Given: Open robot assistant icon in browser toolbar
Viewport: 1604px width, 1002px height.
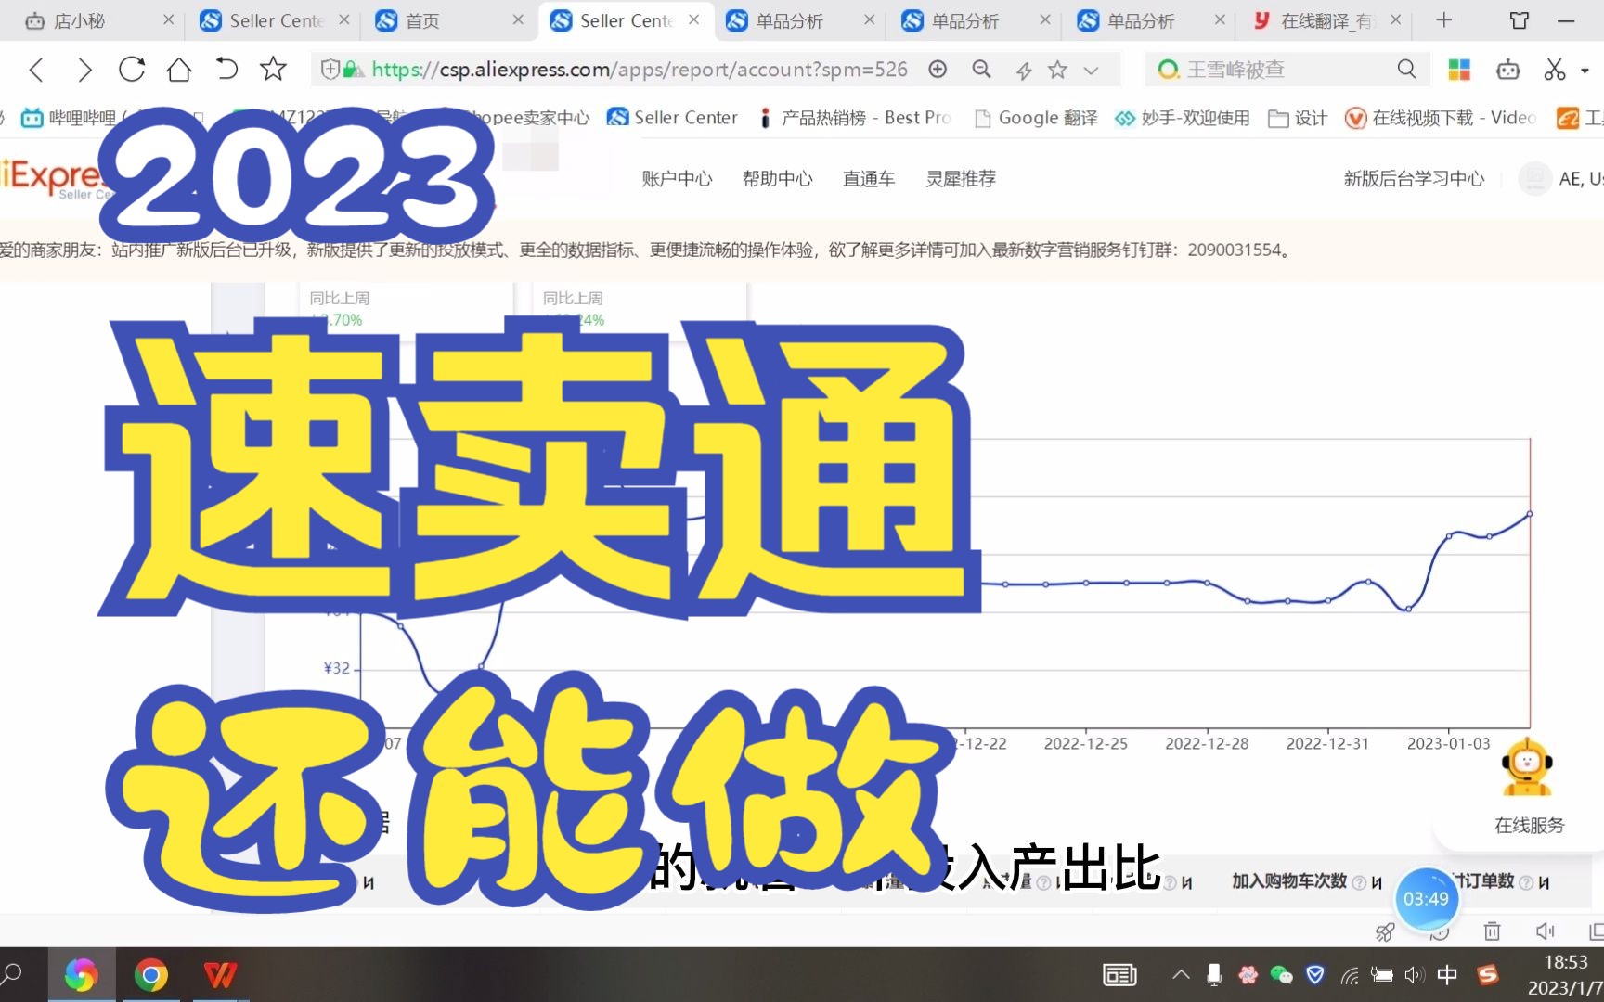Looking at the screenshot, I should [x=1508, y=70].
